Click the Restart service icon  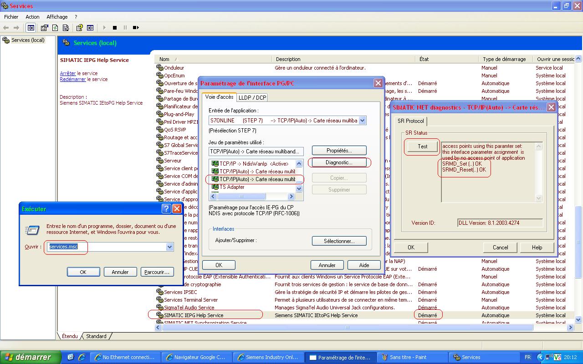click(x=136, y=28)
